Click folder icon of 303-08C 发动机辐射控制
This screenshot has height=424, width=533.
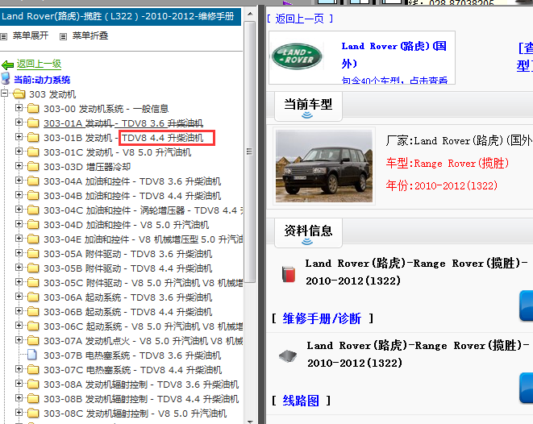click(x=33, y=414)
